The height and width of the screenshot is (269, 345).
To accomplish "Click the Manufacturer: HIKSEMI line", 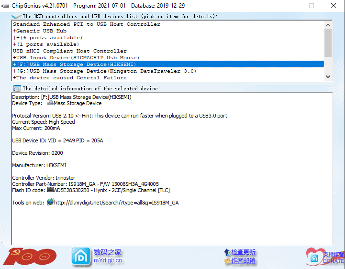I will (x=39, y=165).
